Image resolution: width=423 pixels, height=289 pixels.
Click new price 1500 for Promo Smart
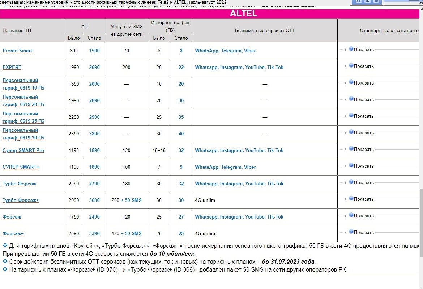[94, 51]
